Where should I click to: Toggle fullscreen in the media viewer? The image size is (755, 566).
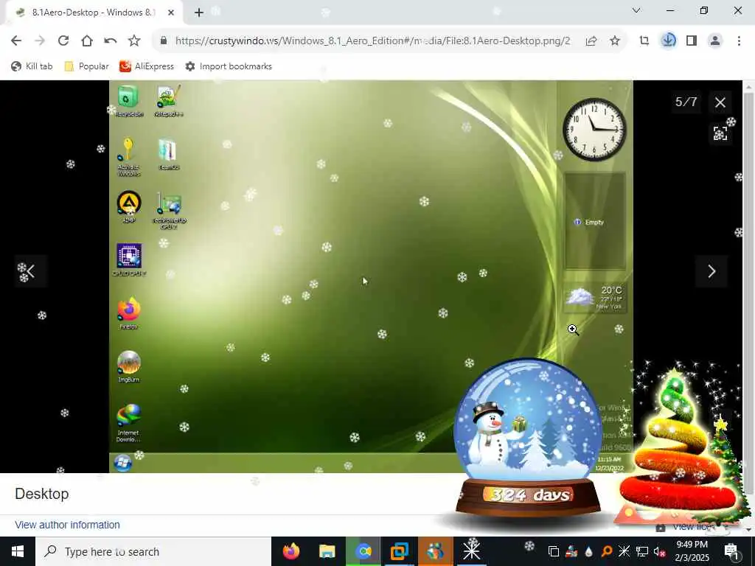[x=720, y=133]
